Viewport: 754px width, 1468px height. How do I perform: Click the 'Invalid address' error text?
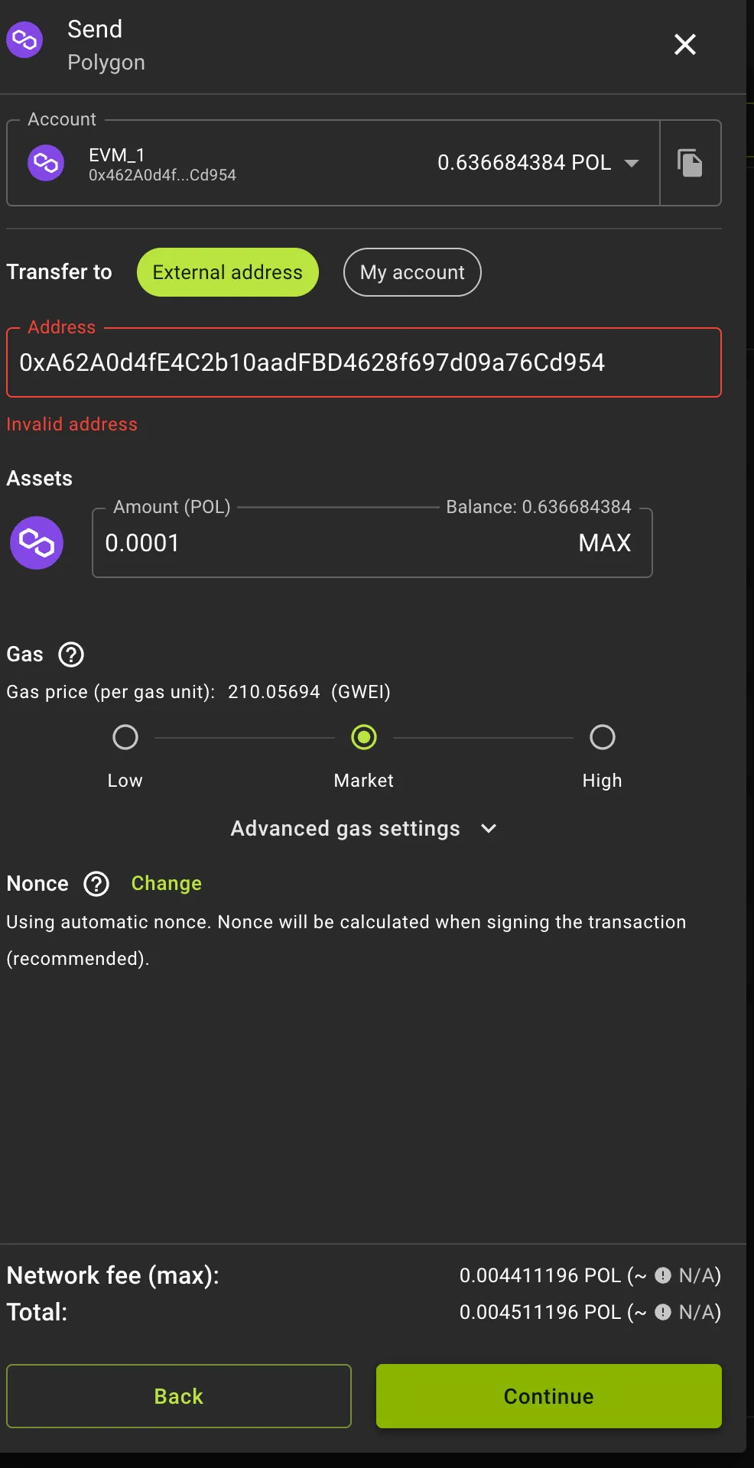[72, 424]
